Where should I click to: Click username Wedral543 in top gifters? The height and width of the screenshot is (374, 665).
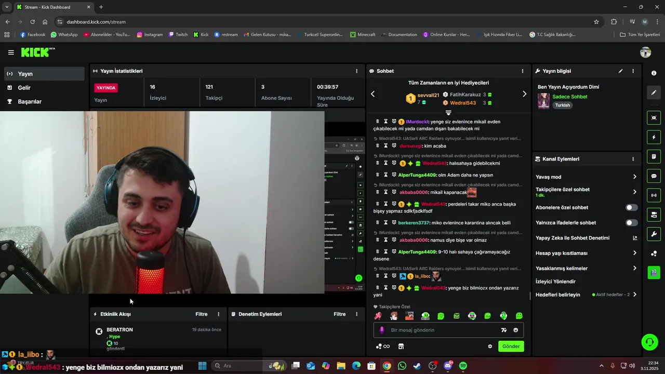click(x=463, y=103)
